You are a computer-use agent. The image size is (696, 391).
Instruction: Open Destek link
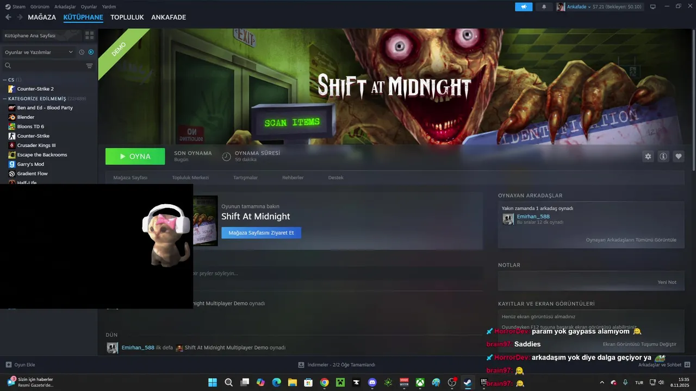[335, 178]
